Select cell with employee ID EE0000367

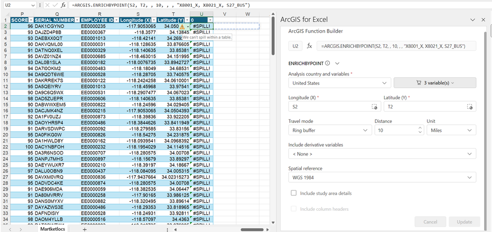point(100,32)
